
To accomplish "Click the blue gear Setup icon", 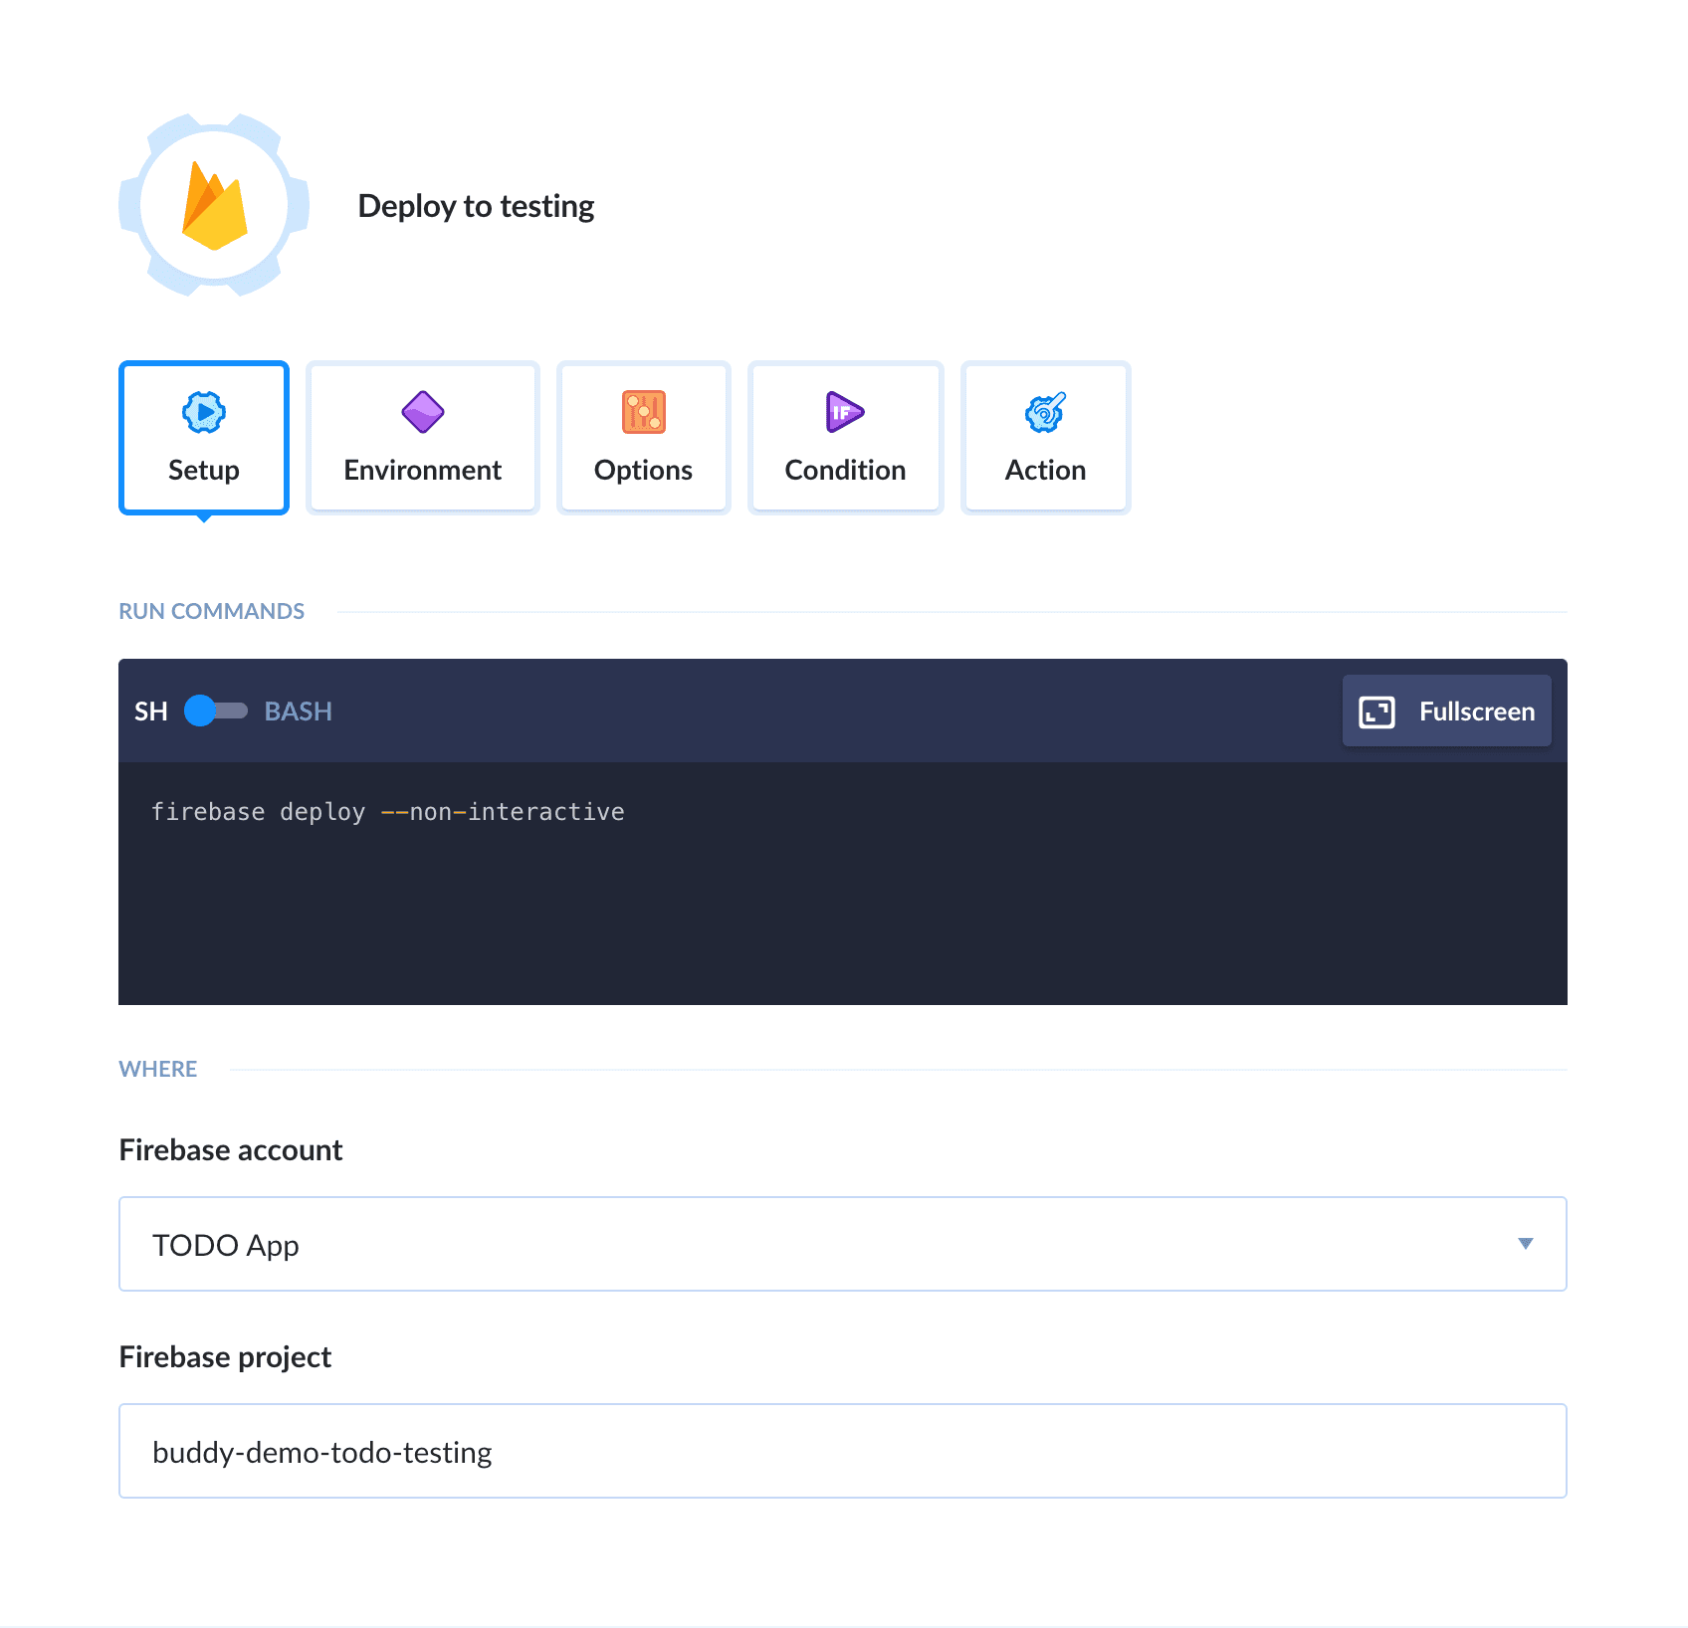I will tap(204, 412).
